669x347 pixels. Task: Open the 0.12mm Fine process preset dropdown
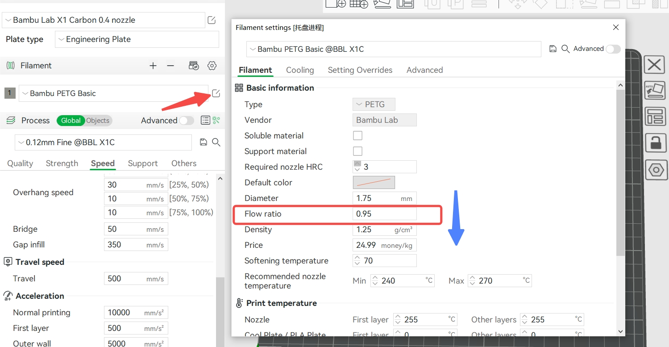click(x=103, y=142)
